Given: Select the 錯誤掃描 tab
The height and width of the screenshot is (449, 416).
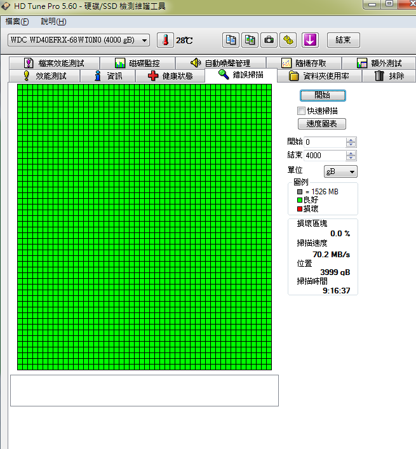Looking at the screenshot, I should pos(241,75).
